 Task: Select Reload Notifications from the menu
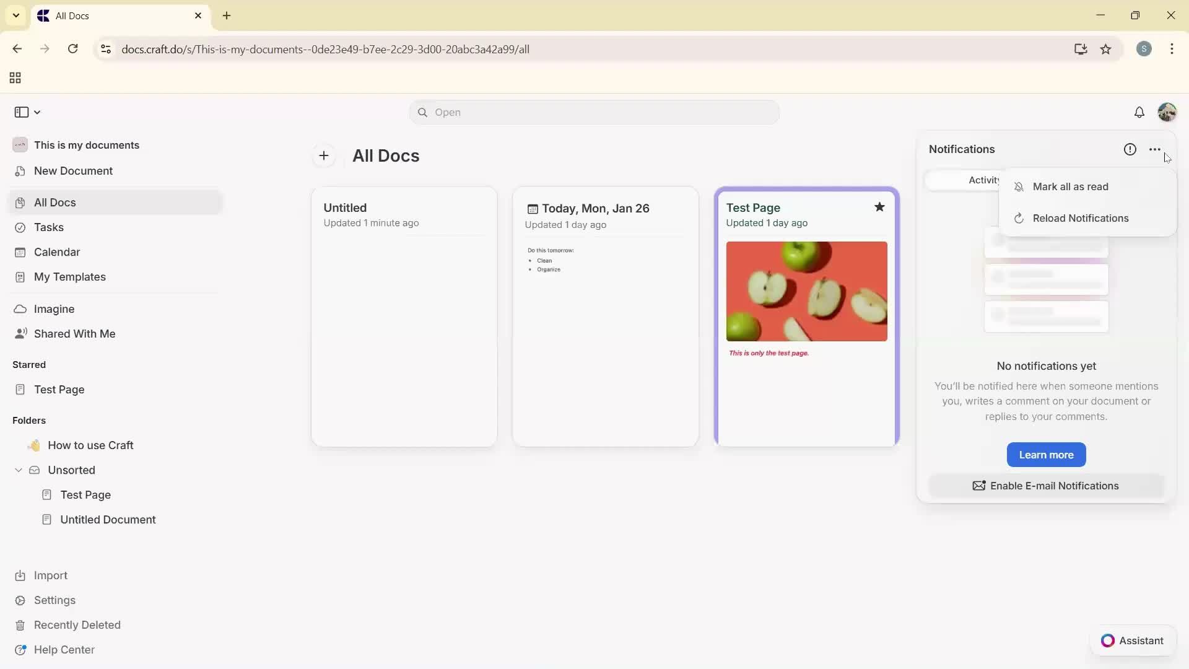click(1081, 218)
